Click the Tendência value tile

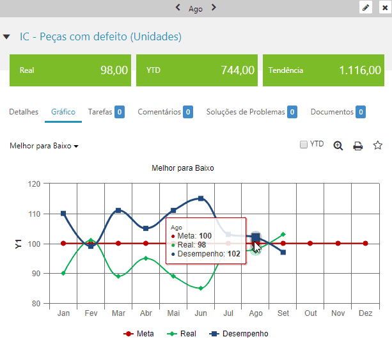324,70
